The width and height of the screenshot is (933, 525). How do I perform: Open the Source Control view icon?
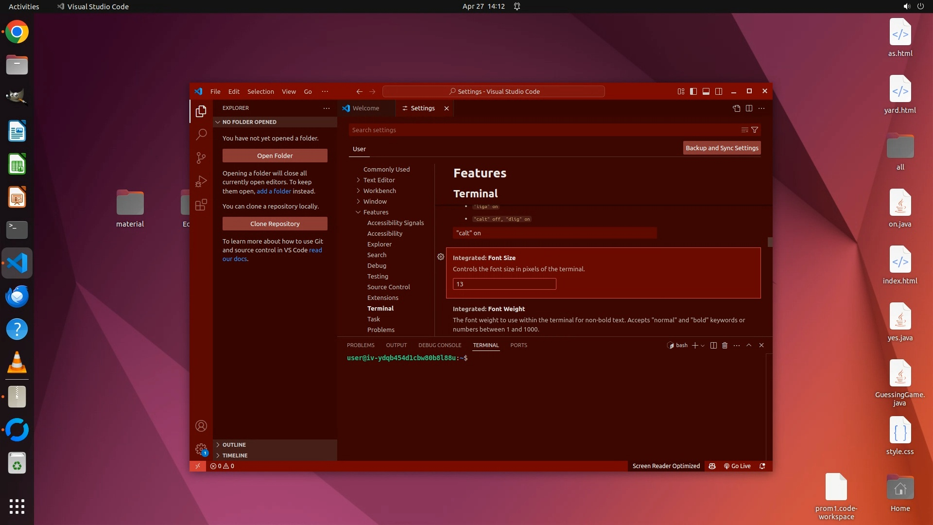coord(201,157)
